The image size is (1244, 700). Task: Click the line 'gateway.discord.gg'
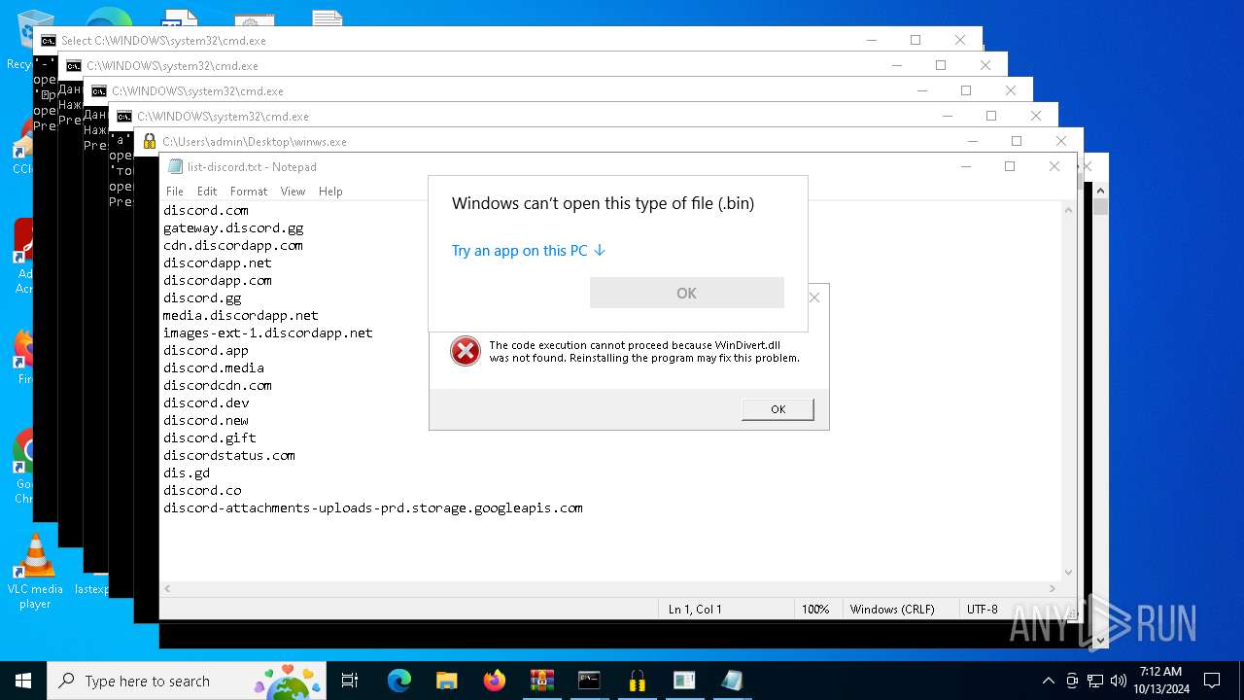click(x=233, y=227)
